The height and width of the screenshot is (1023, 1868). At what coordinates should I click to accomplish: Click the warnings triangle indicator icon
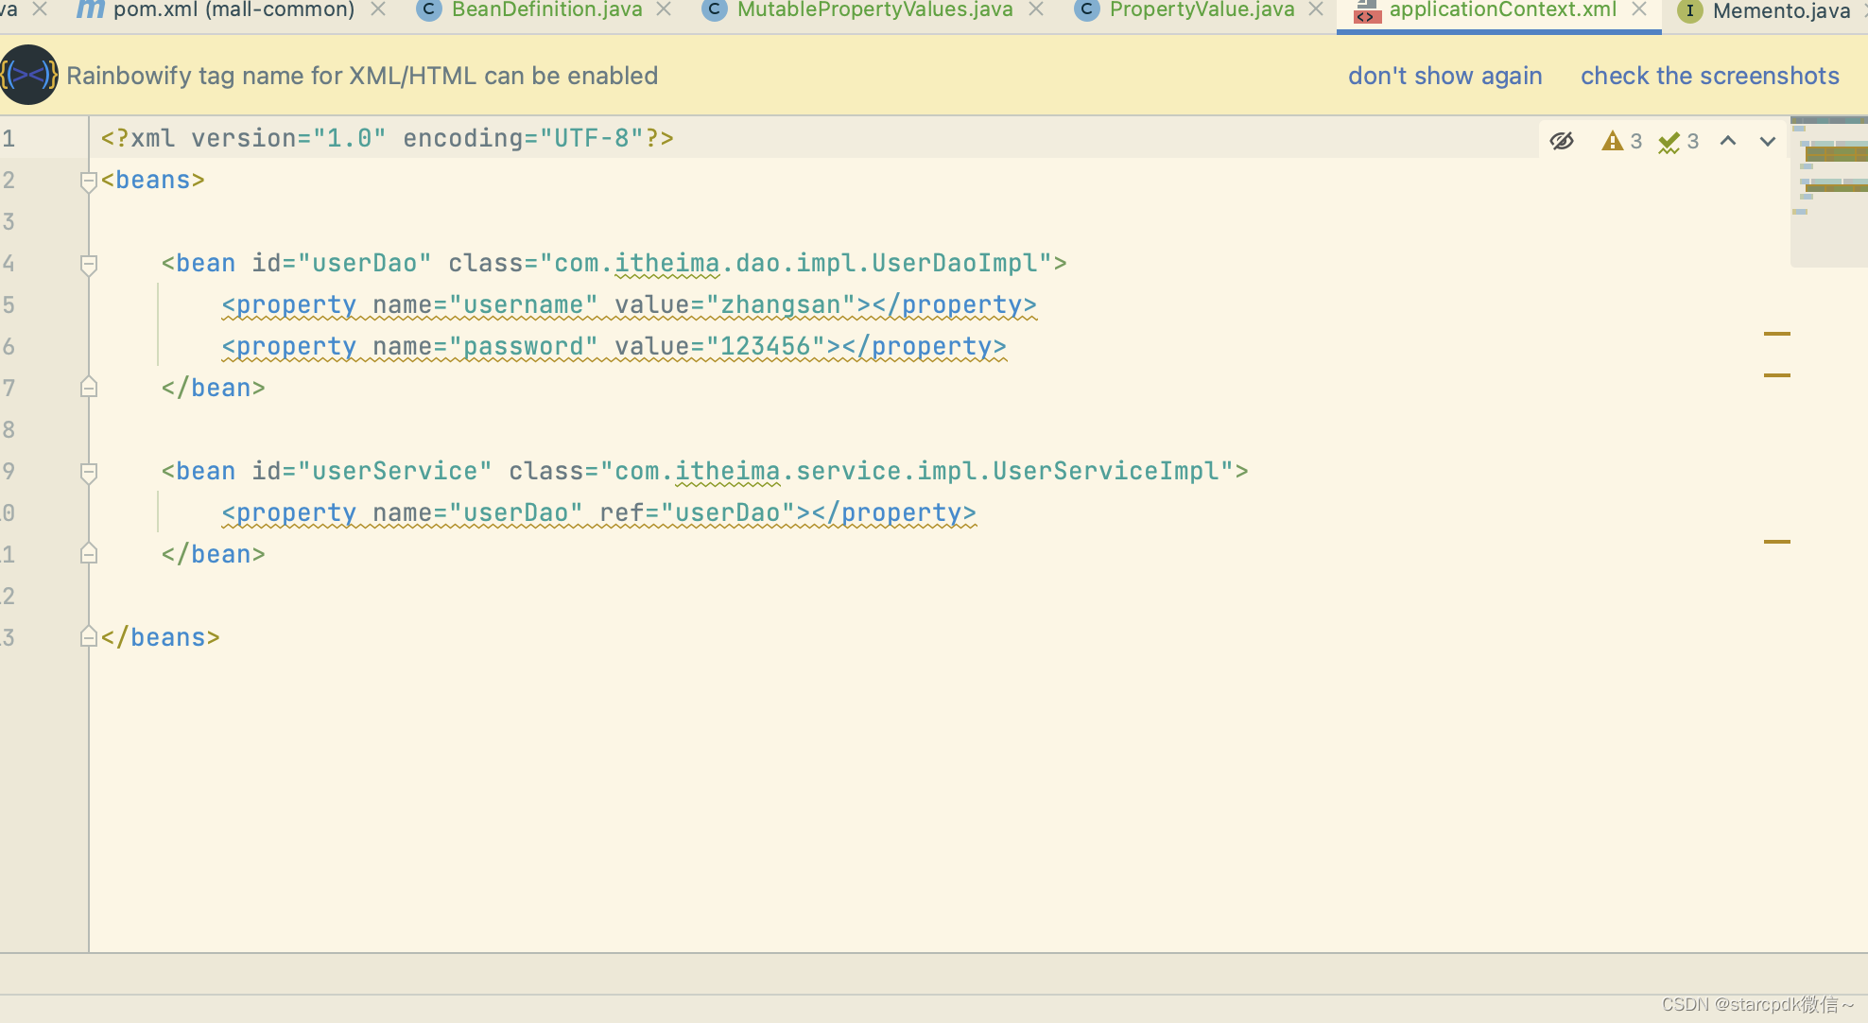1612,141
